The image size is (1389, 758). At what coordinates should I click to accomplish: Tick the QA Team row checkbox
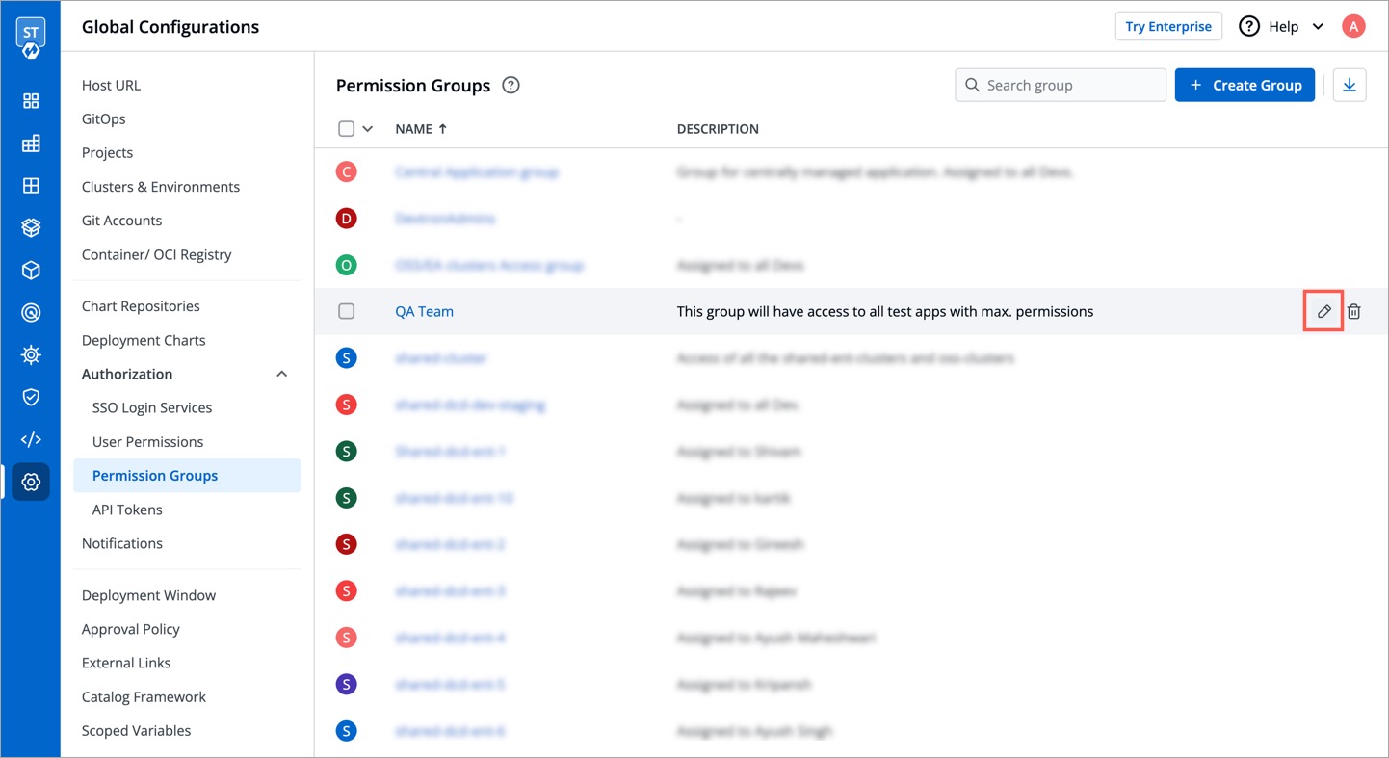point(347,311)
